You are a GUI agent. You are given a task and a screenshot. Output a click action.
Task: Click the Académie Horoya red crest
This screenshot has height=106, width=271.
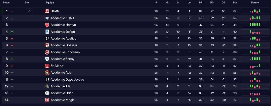click(47, 25)
